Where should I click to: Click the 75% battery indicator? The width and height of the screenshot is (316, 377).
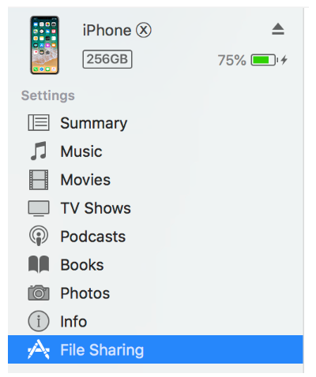[252, 60]
